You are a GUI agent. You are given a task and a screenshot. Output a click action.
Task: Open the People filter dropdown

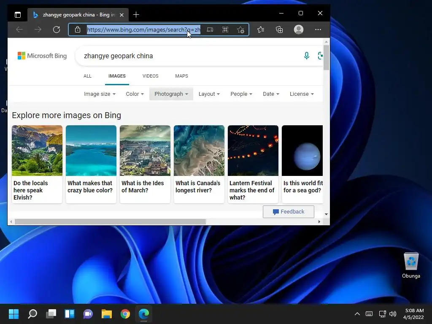[241, 94]
